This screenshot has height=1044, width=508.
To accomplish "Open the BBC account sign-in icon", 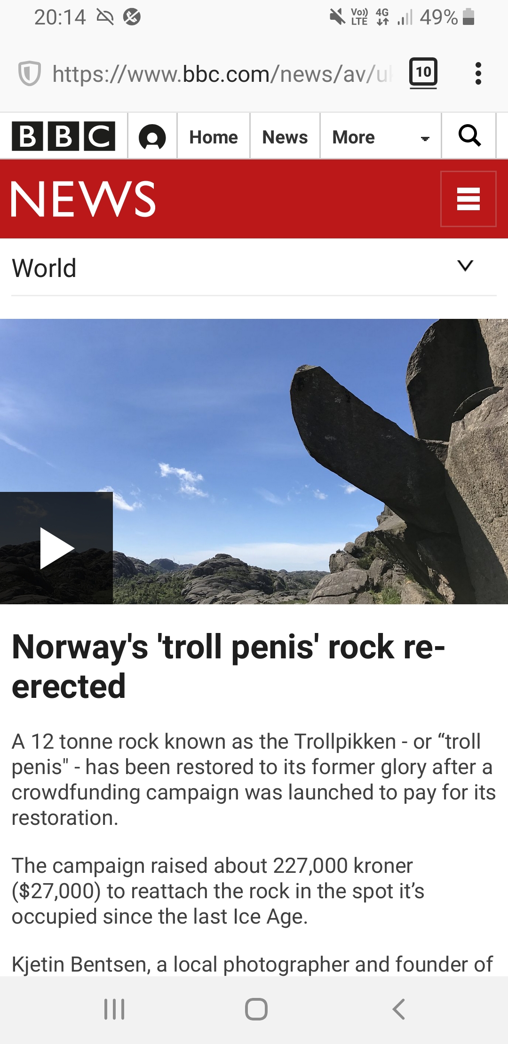I will point(152,137).
